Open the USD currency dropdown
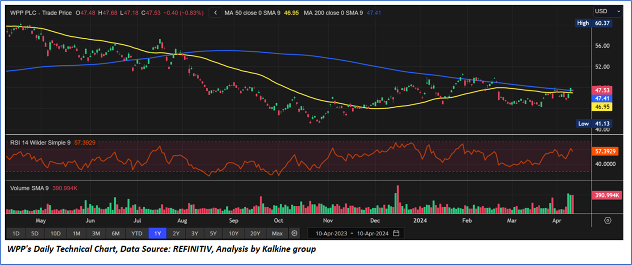 (607, 11)
